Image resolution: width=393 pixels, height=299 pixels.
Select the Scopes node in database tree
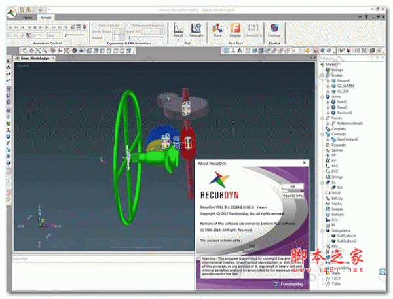tap(334, 209)
